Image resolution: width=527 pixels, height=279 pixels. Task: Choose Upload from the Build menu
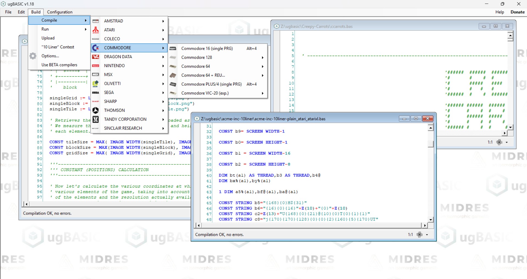coord(59,38)
